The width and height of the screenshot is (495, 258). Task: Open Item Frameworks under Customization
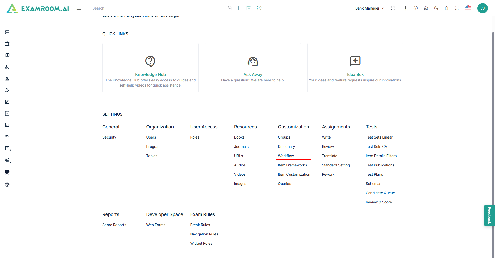click(292, 165)
